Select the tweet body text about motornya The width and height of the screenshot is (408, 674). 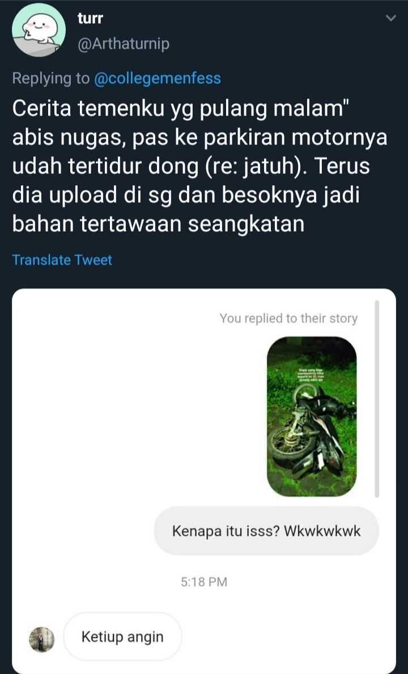pos(199,167)
